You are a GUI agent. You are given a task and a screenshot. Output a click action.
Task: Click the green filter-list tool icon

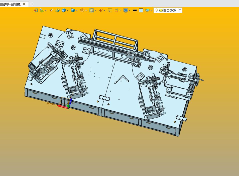[42, 10]
